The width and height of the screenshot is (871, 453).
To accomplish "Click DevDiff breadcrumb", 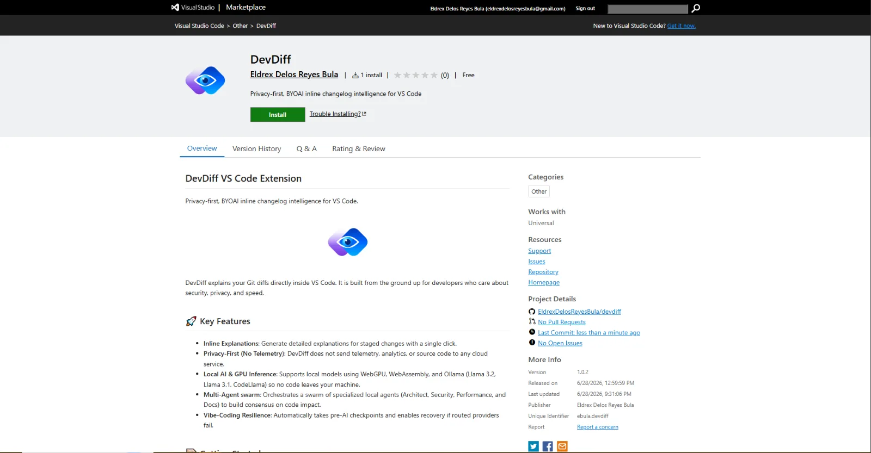I will tap(266, 26).
